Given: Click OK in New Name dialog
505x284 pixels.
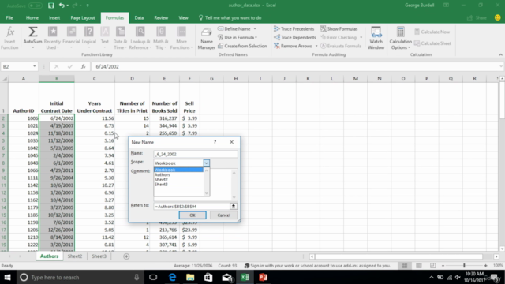Looking at the screenshot, I should click(193, 215).
